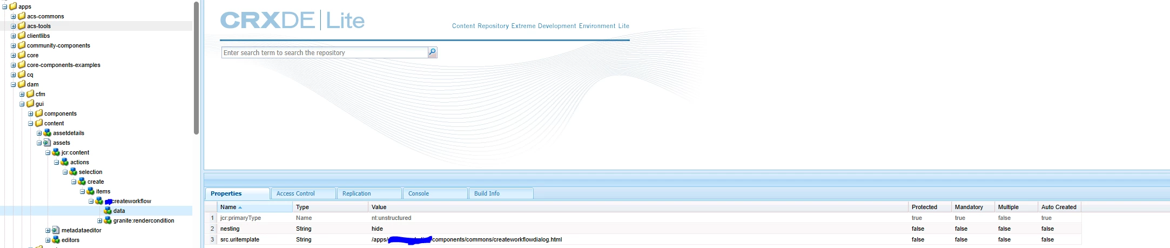Expand the clientlibs tree node

point(14,36)
